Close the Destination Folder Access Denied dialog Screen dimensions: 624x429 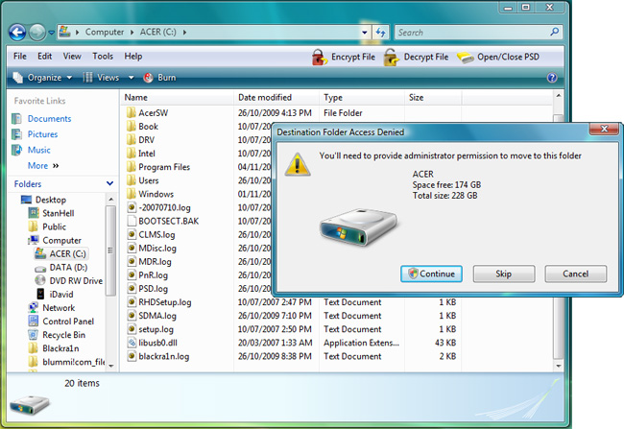(x=604, y=129)
